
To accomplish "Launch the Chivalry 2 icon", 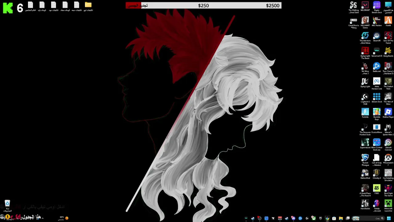I will coord(377,174).
